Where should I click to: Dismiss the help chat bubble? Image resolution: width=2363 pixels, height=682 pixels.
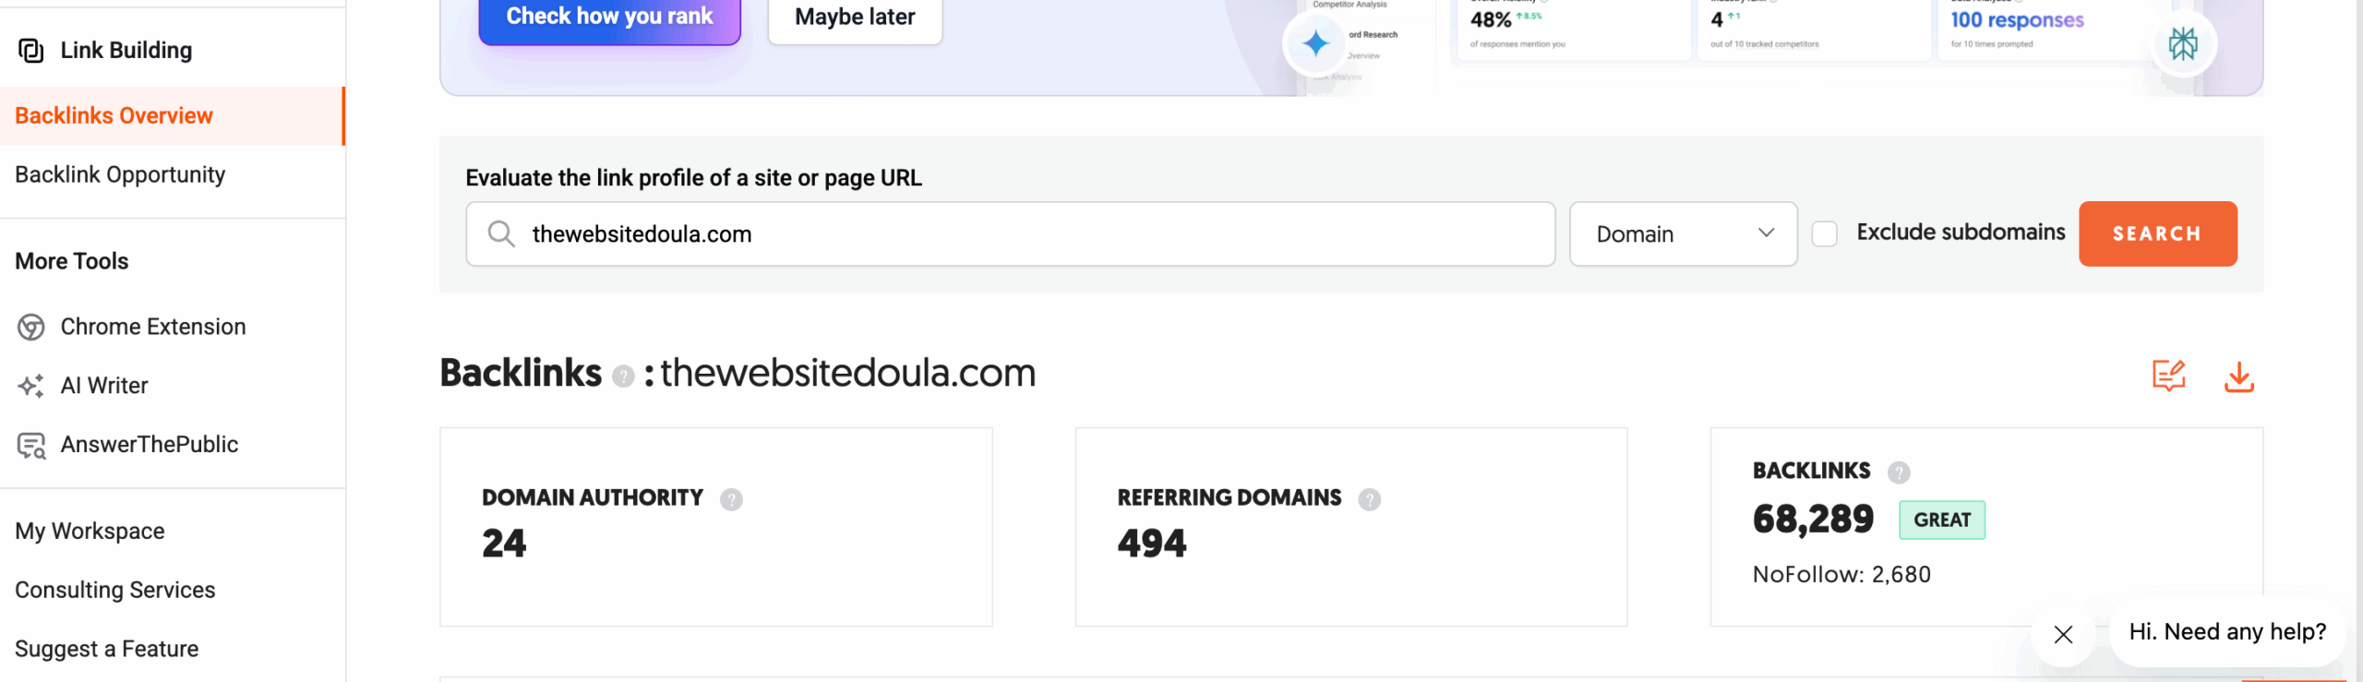(2063, 634)
